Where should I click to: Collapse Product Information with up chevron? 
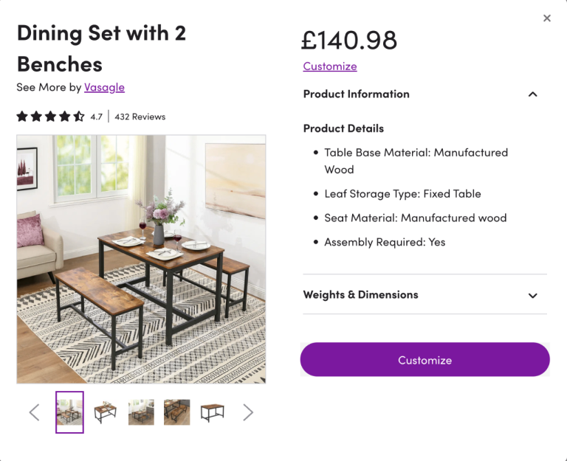click(533, 94)
